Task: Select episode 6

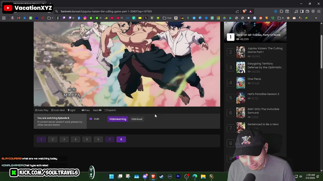Action: point(98,139)
